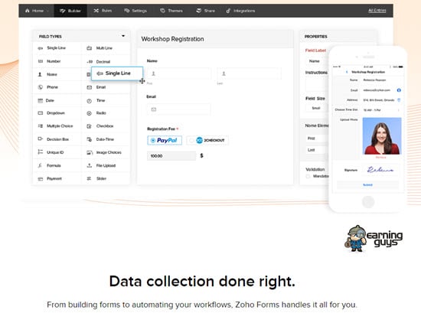
Task: Select the Date field icon
Action: (41, 101)
